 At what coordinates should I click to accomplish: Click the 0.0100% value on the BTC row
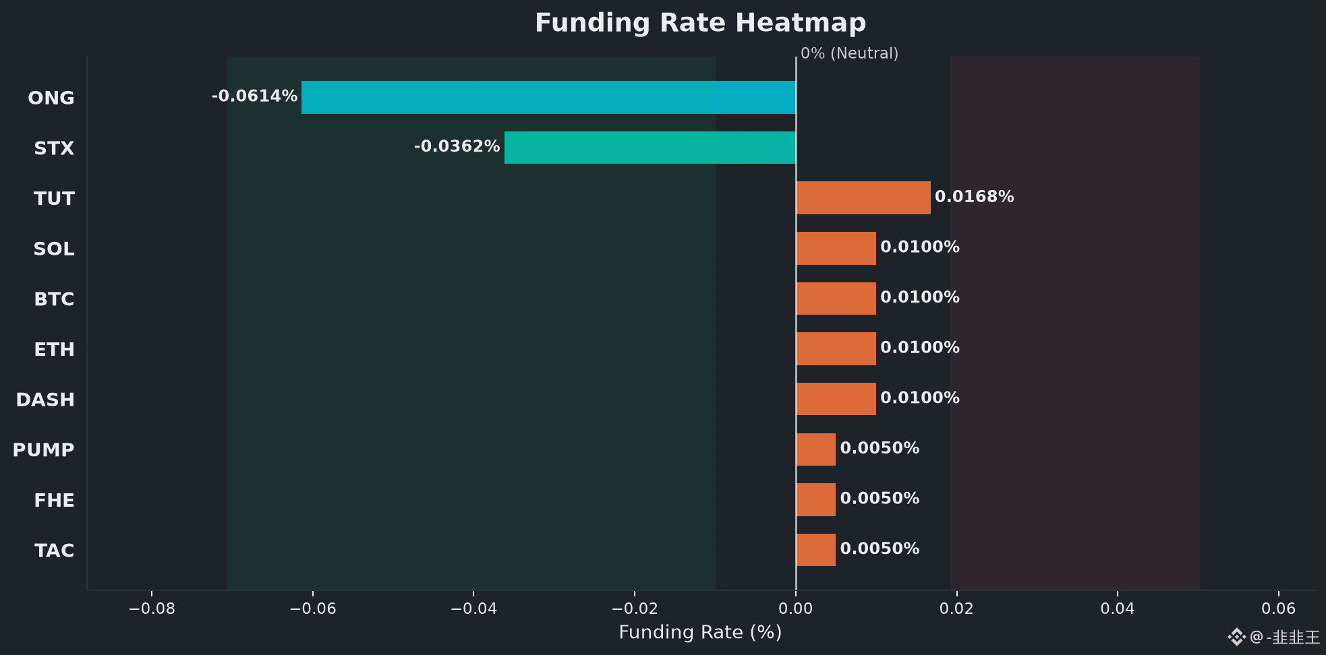click(x=920, y=297)
